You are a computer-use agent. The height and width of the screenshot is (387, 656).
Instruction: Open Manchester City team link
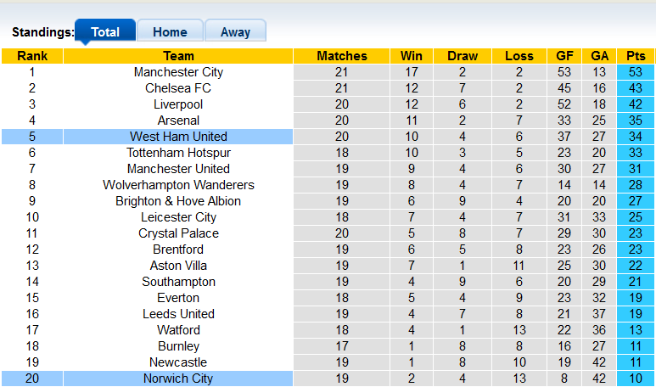tap(178, 72)
